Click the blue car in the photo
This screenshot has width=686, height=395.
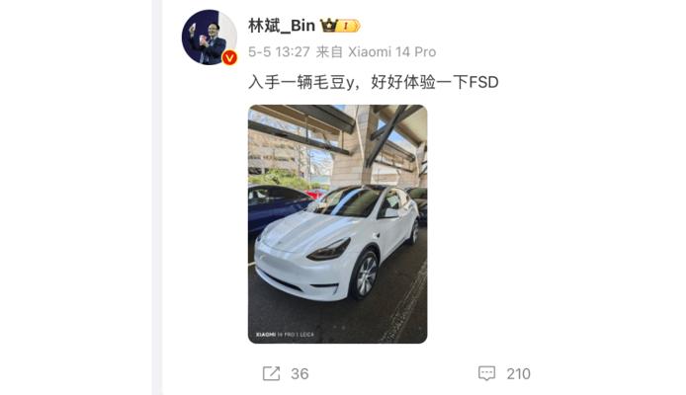pyautogui.click(x=277, y=206)
